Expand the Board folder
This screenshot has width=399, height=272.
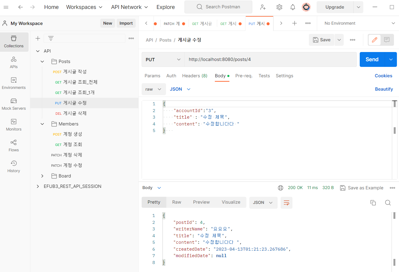(42, 176)
